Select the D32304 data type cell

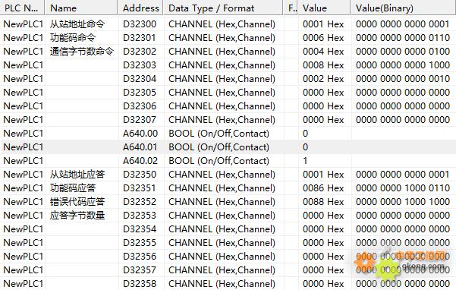222,79
